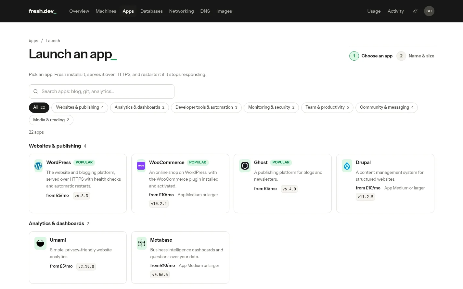Filter by Monitoring & security chip
Screen dimensions: 463x289
coord(271,107)
